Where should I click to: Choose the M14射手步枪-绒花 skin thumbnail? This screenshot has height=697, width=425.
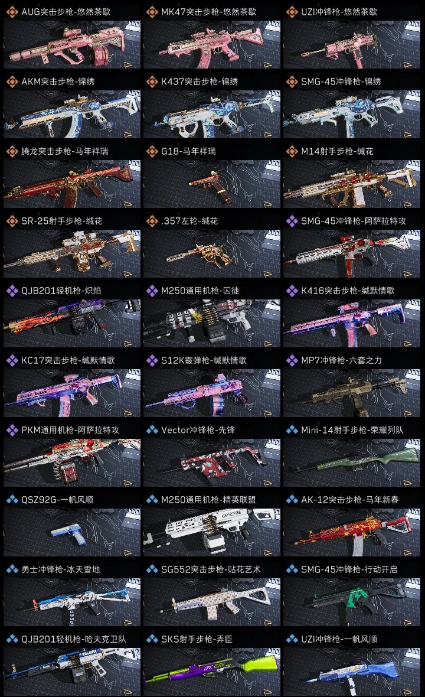point(352,184)
